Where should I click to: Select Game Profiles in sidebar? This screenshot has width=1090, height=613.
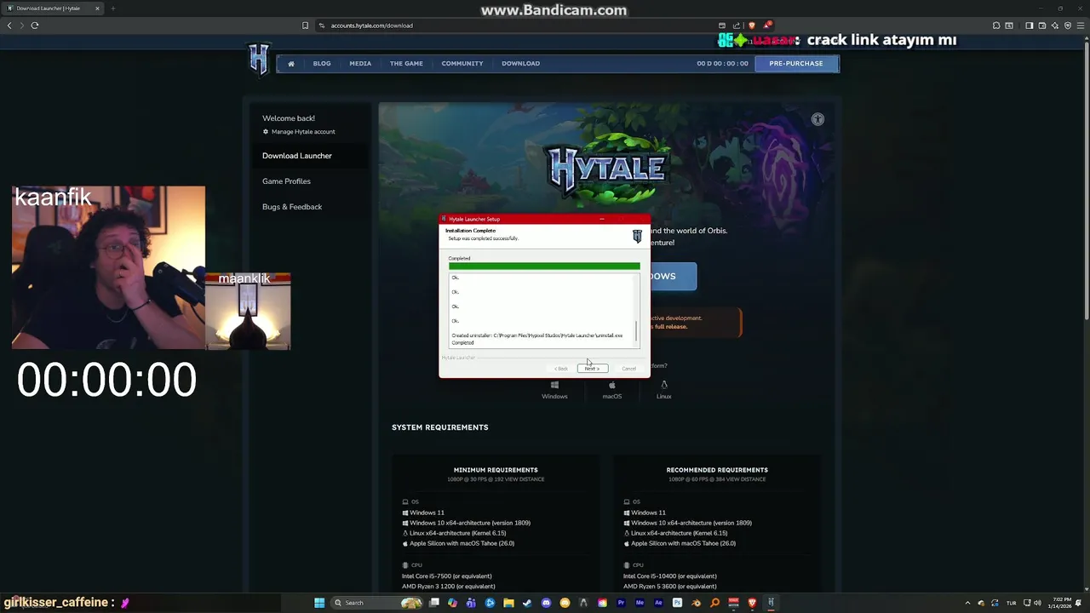286,181
